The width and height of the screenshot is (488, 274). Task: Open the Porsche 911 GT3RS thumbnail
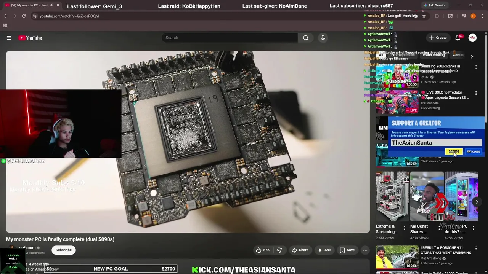point(397,257)
